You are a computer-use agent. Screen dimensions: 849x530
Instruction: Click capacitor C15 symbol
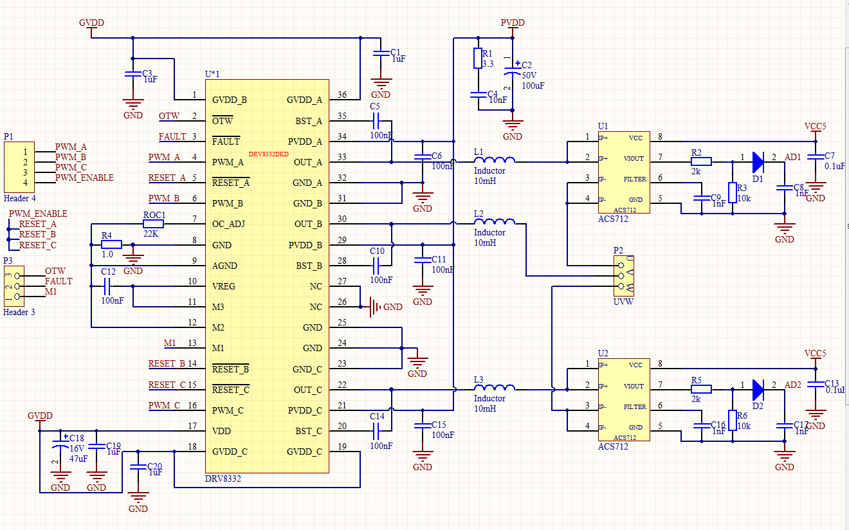point(423,426)
